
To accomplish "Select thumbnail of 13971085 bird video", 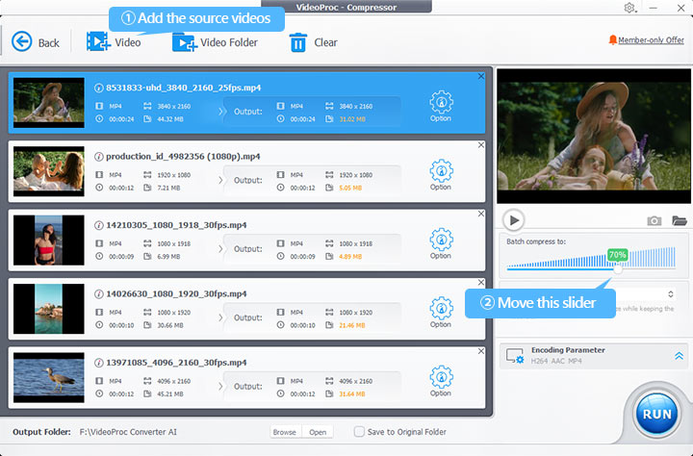I will tap(49, 377).
